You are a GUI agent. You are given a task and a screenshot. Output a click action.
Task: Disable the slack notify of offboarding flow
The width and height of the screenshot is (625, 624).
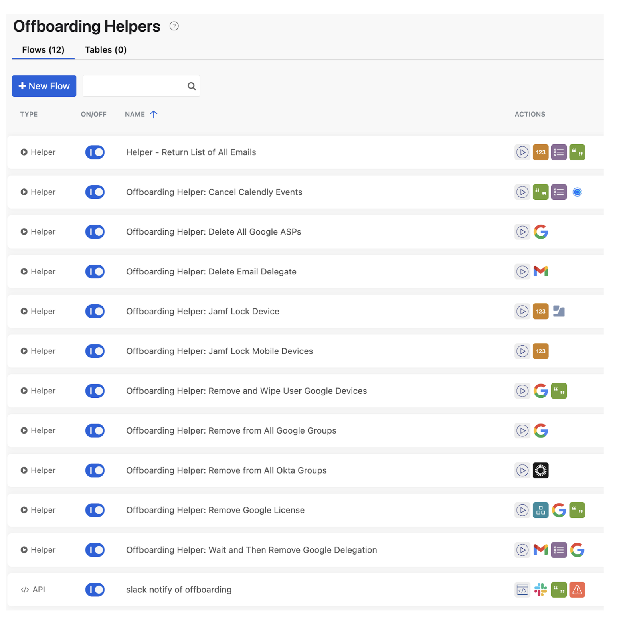[95, 589]
